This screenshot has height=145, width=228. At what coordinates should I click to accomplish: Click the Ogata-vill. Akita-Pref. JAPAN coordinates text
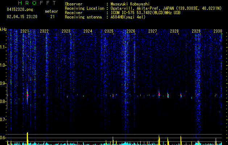[x=166, y=8]
